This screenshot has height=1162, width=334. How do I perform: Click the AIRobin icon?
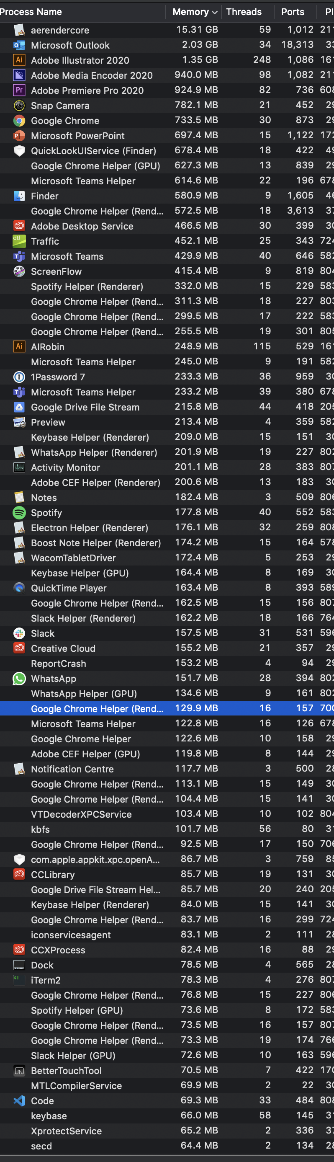pyautogui.click(x=19, y=346)
